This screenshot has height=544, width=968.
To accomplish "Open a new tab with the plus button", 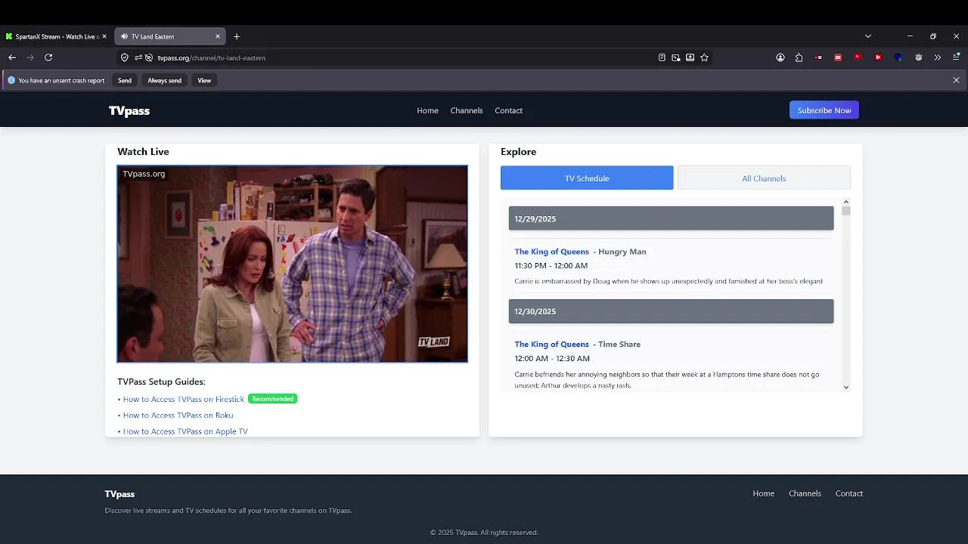I will [237, 36].
